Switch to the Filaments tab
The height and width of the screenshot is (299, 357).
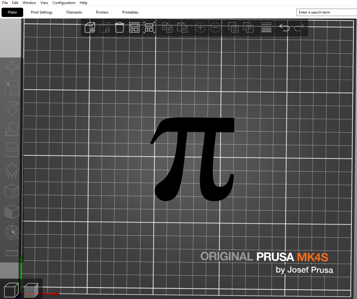74,12
